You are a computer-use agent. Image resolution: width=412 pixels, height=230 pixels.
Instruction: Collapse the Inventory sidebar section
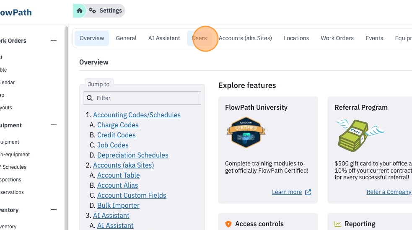coord(54,209)
